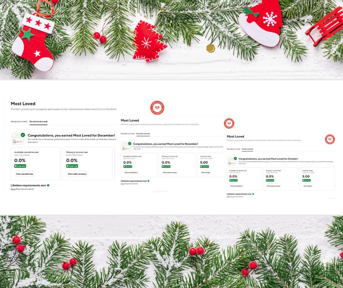343x288 pixels.
Task: Click the green check after Lifetime requirements met in October panel
Action: [253, 194]
